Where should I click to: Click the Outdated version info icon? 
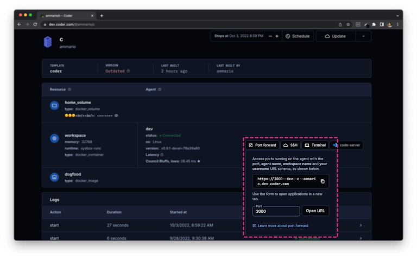[128, 71]
